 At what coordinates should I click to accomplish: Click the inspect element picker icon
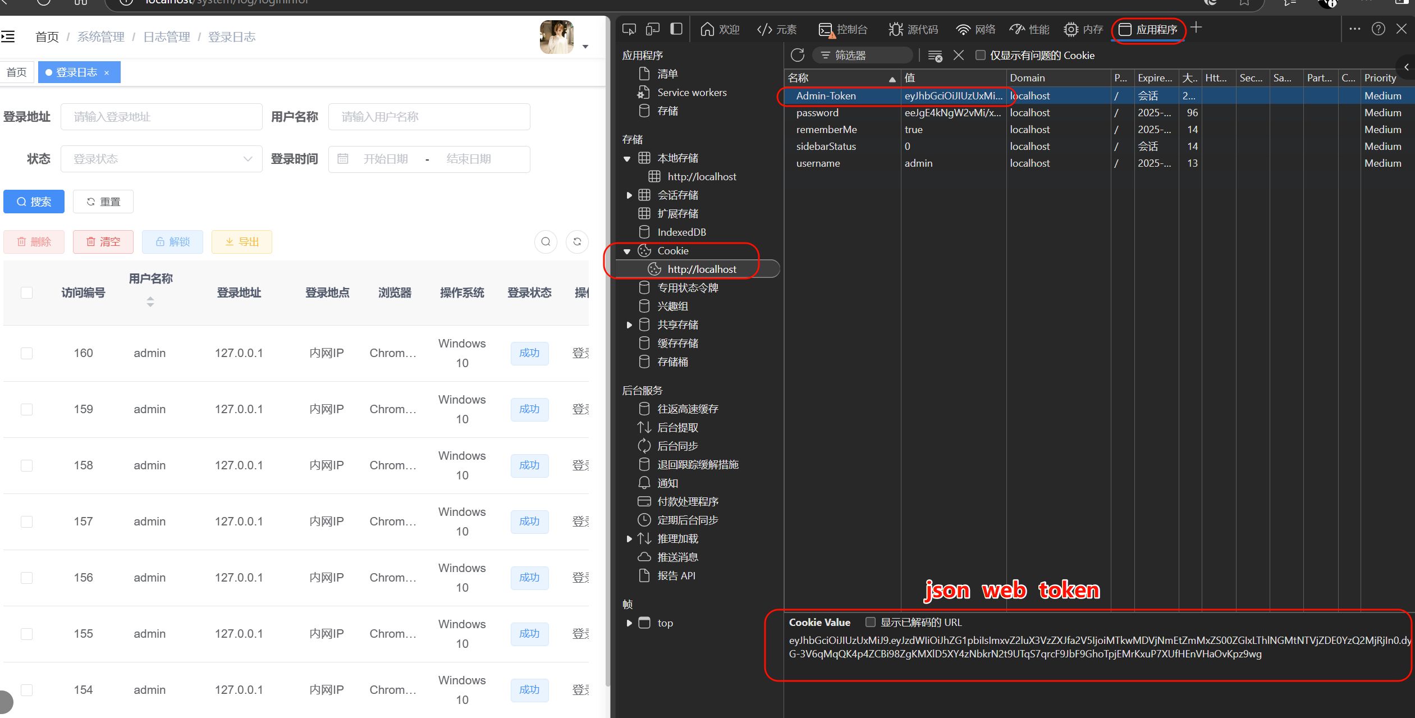[x=629, y=29]
